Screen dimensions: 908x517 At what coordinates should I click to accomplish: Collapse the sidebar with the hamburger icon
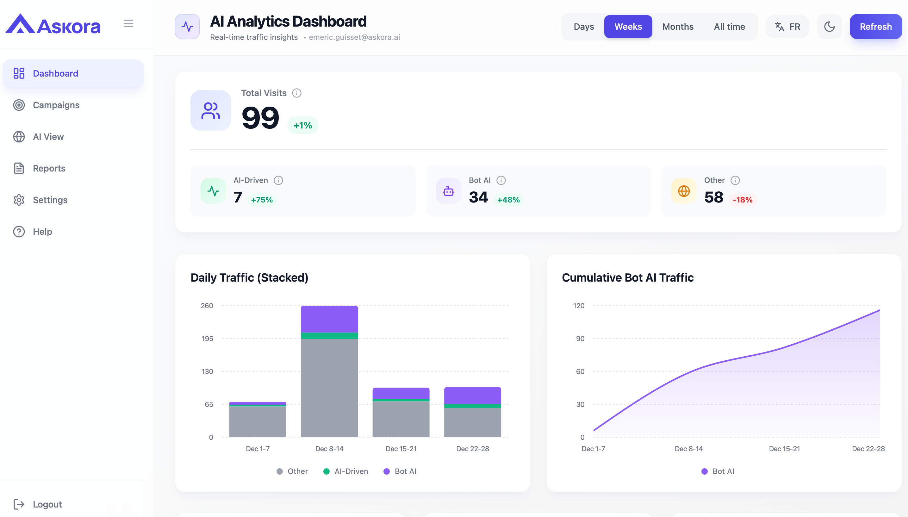tap(128, 23)
